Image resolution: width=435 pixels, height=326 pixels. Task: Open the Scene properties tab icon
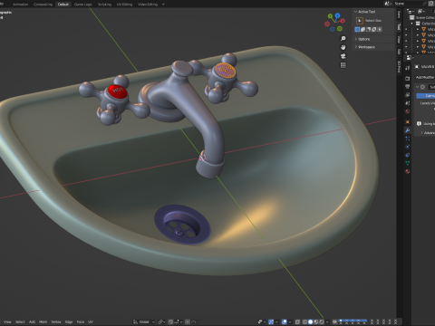pyautogui.click(x=408, y=103)
